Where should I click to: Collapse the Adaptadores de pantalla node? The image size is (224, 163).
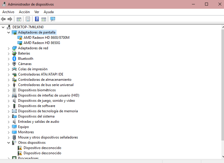pos(8,33)
